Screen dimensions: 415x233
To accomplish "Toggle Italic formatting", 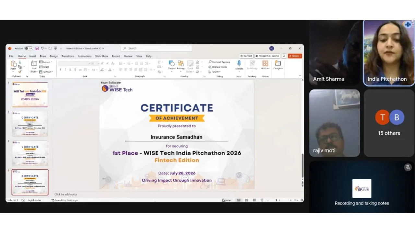I will [65, 70].
